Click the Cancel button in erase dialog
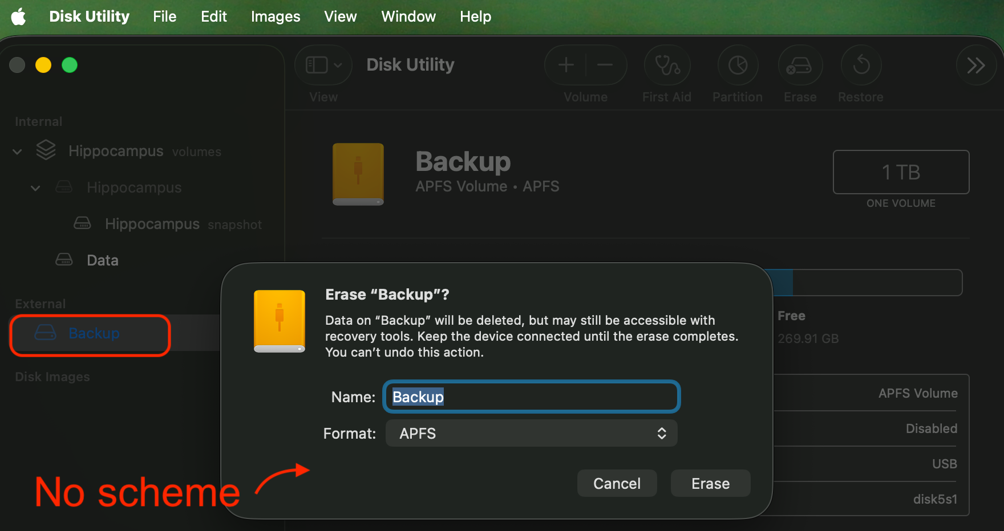The width and height of the screenshot is (1004, 531). (617, 483)
